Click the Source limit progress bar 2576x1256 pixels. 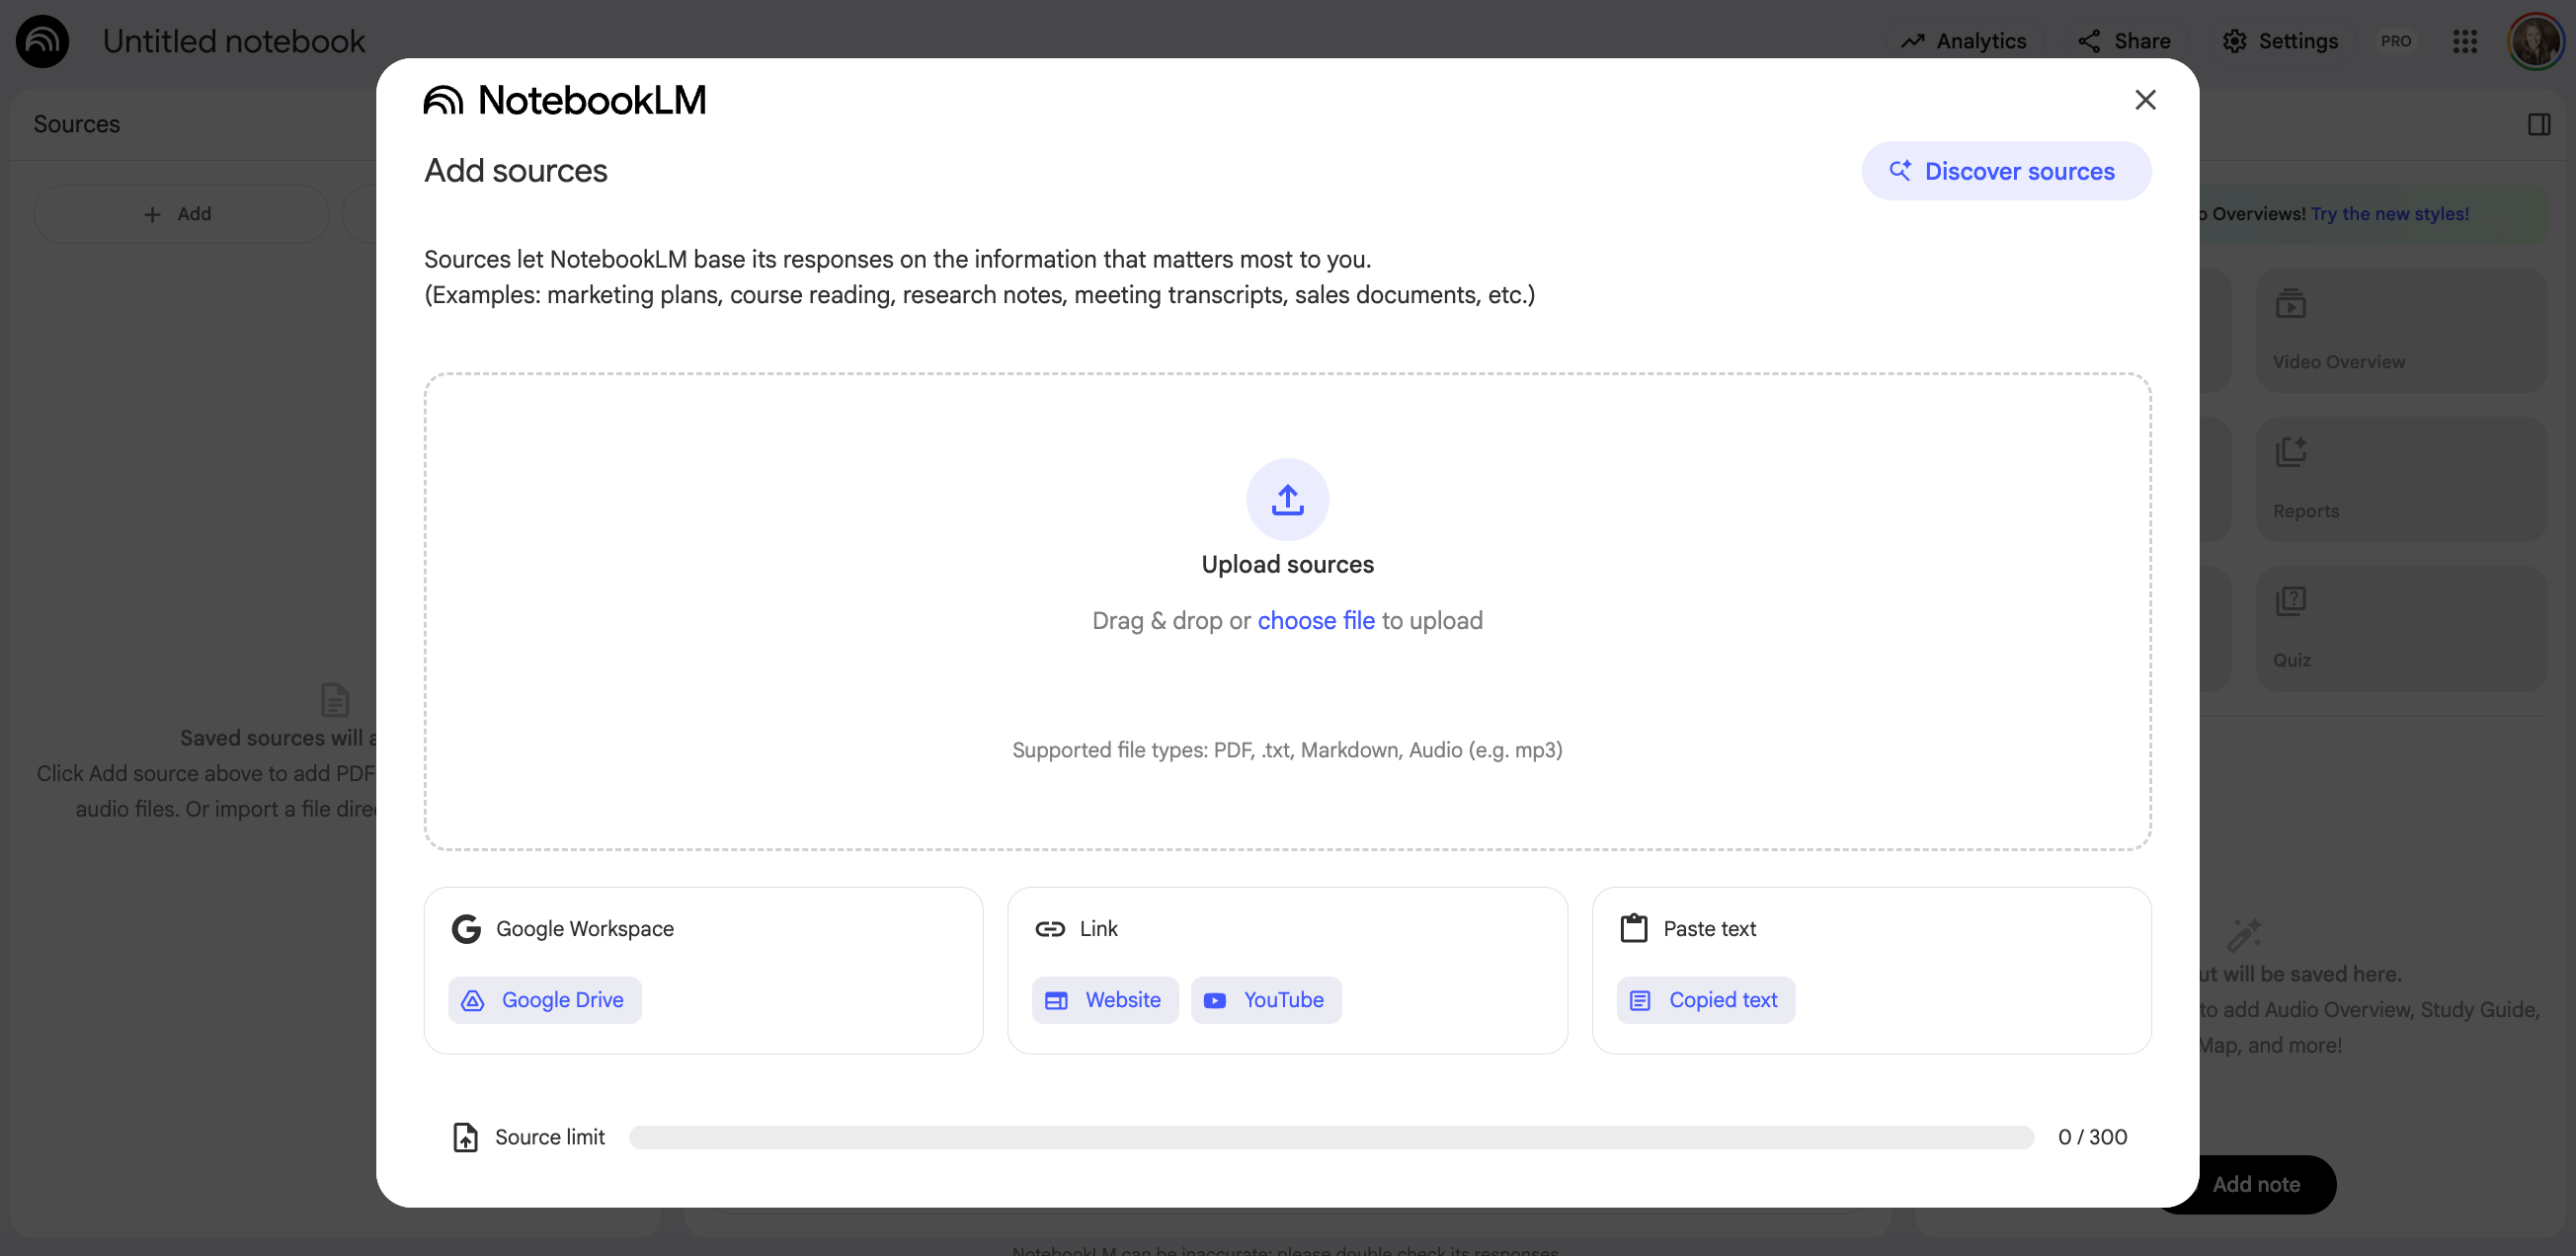click(x=1330, y=1137)
